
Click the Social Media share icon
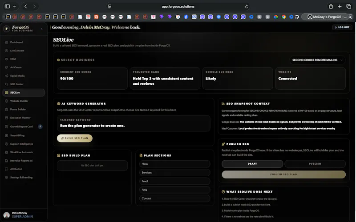[6, 75]
